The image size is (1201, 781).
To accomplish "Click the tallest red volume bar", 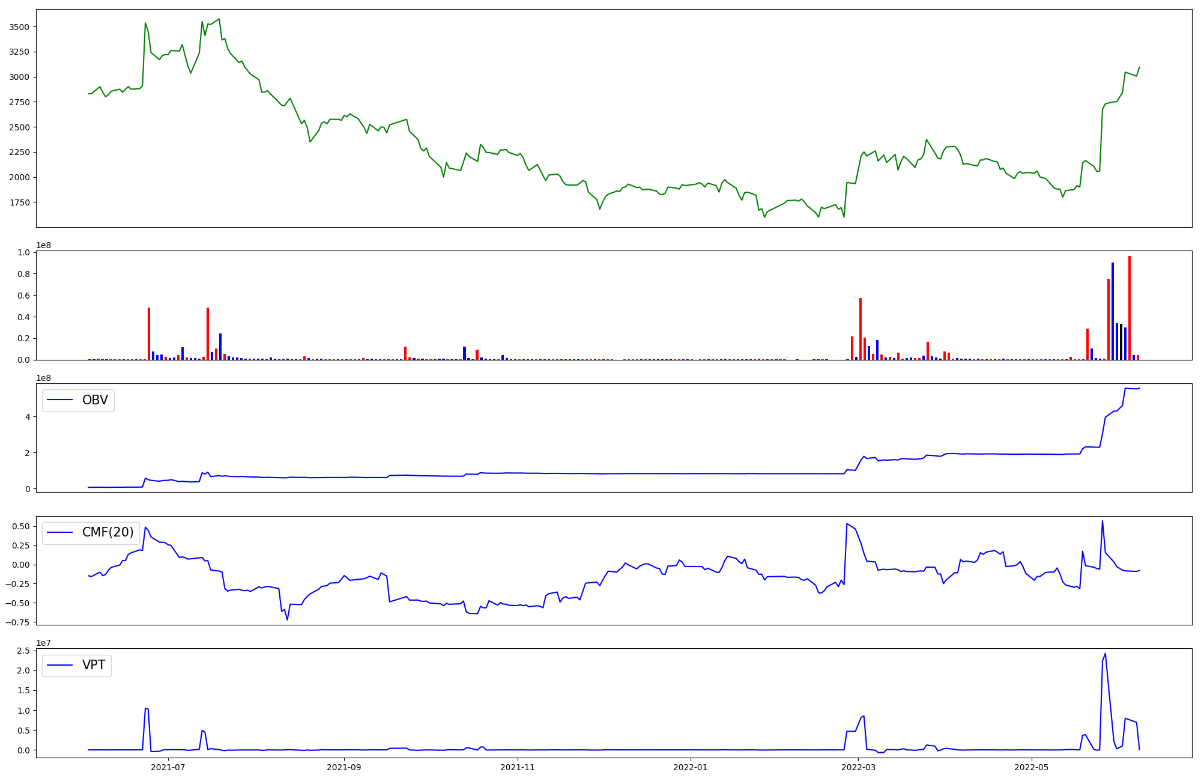I will pos(1129,308).
